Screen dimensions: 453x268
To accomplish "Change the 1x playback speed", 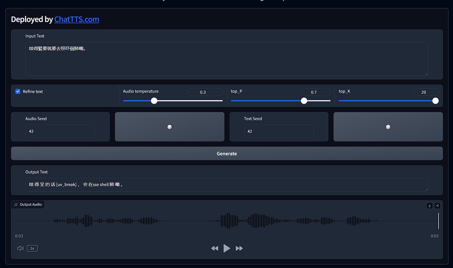I will [x=32, y=248].
